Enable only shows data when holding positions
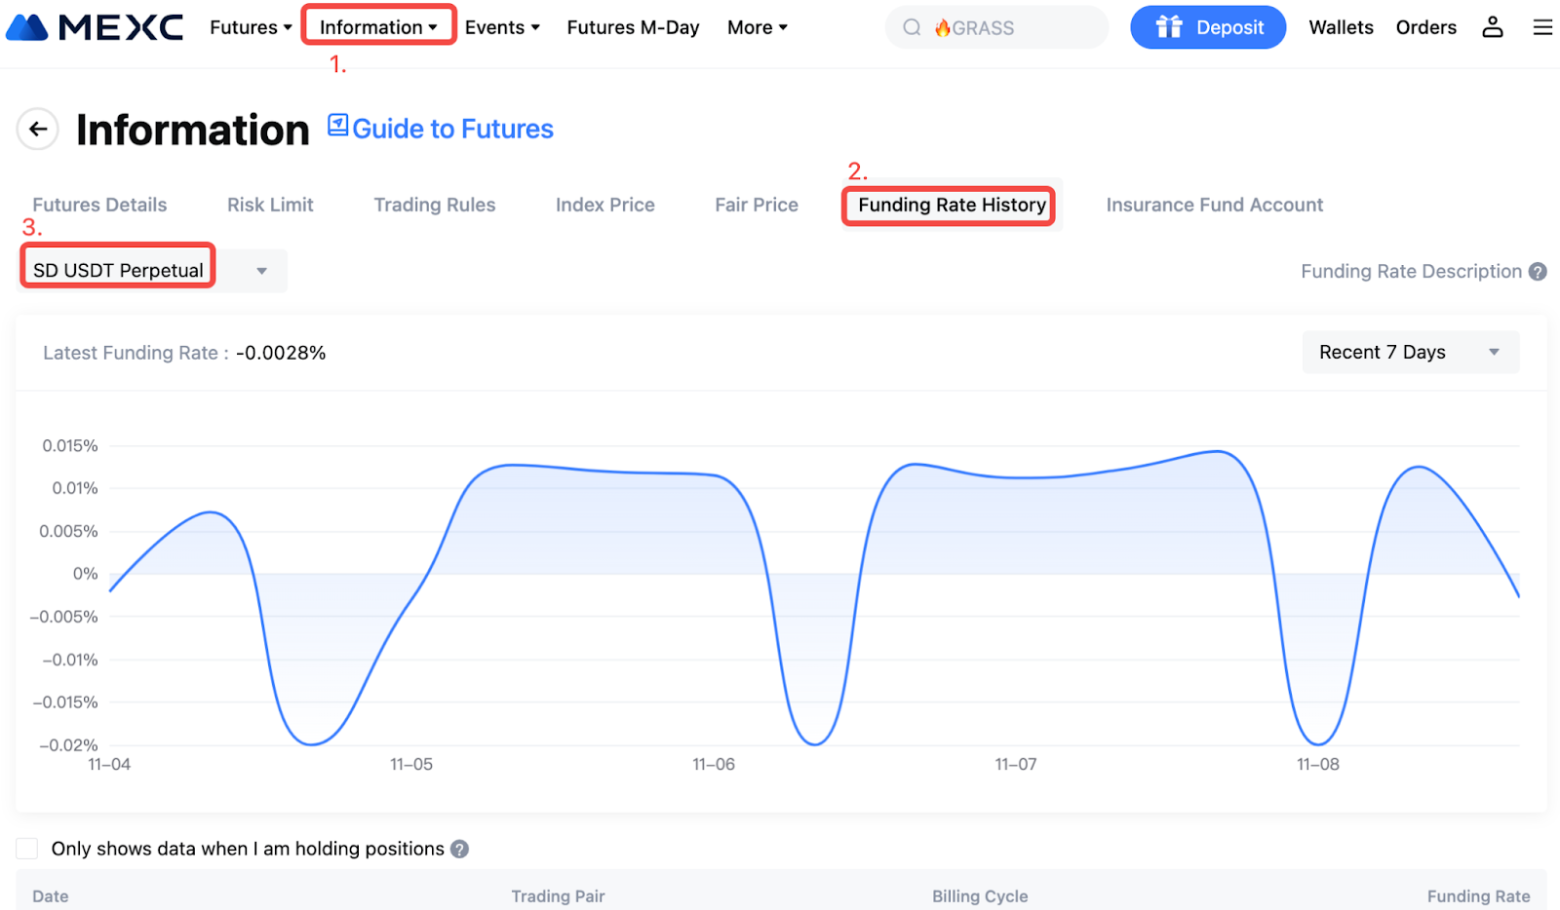 tap(27, 849)
